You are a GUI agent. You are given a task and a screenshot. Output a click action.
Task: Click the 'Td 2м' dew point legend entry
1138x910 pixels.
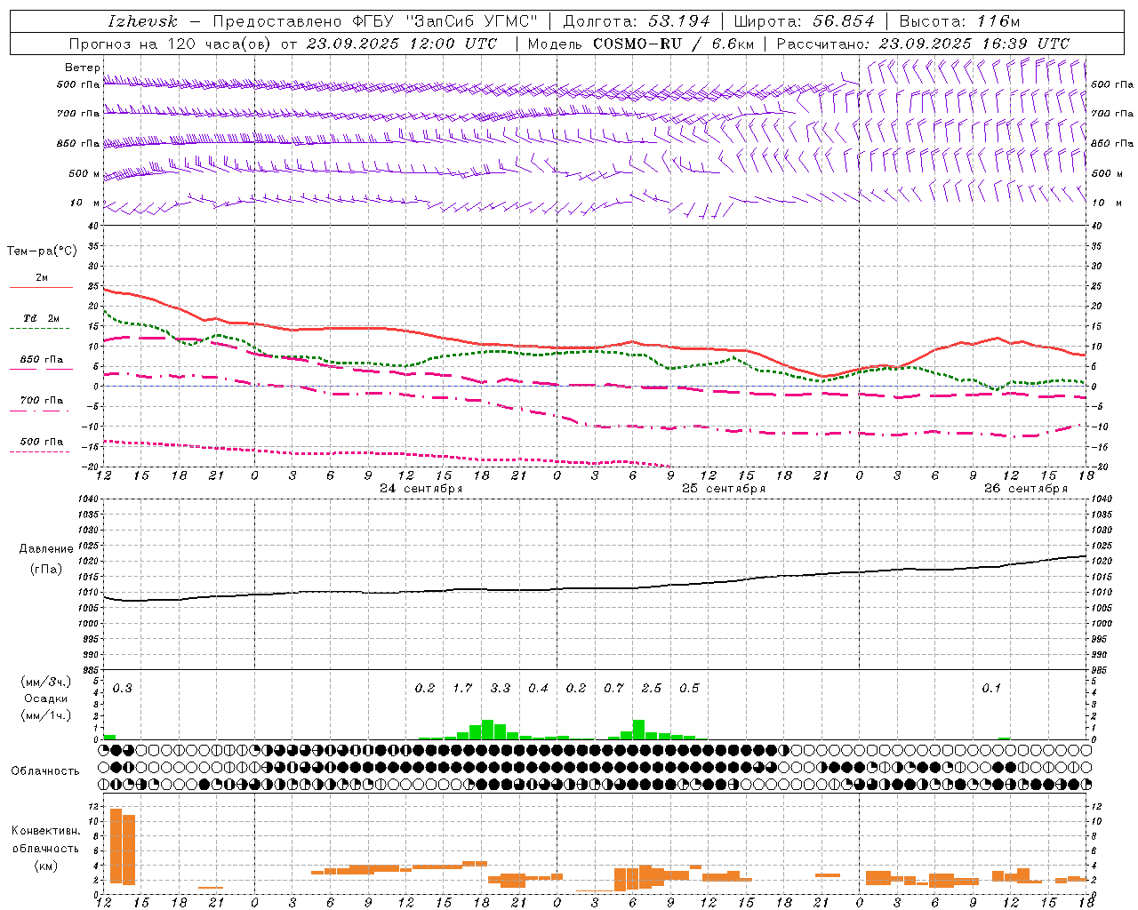42,318
